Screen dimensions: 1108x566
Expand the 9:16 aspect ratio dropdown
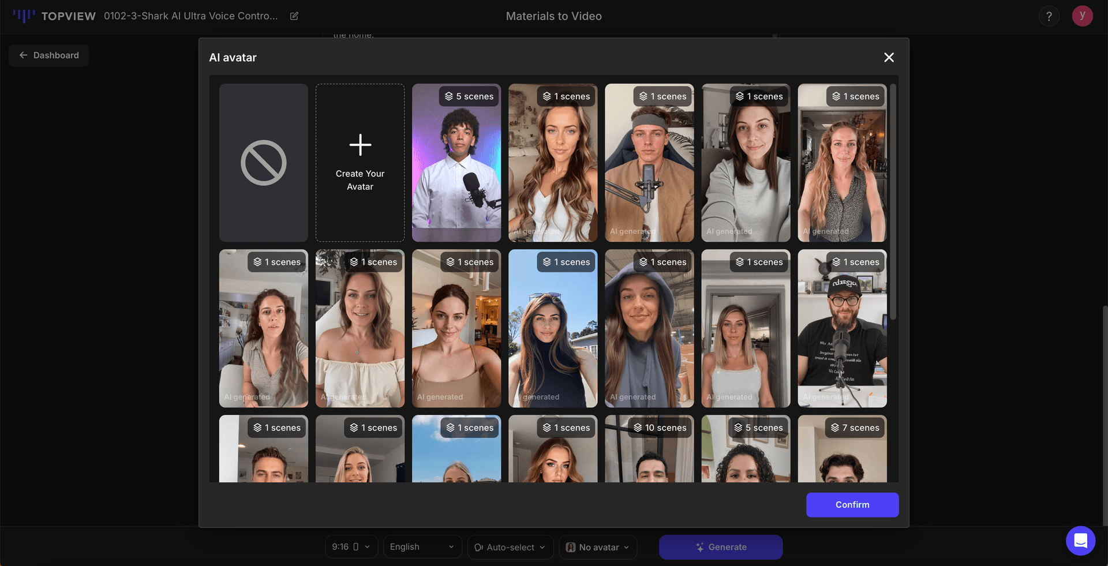pyautogui.click(x=351, y=547)
